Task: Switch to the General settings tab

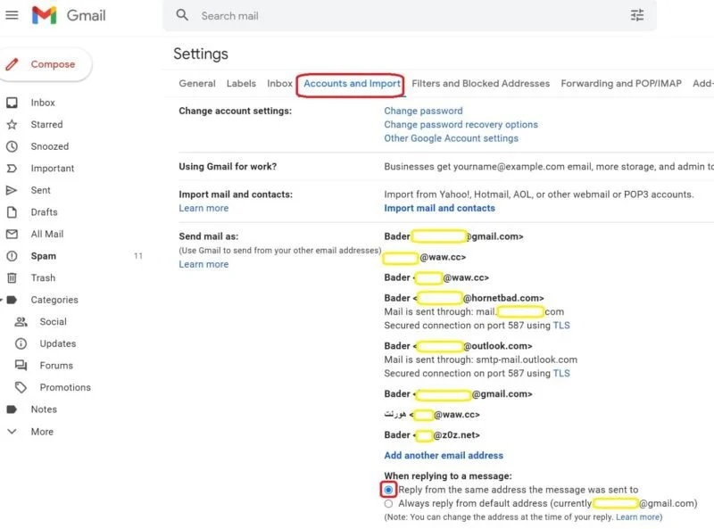Action: pyautogui.click(x=197, y=83)
